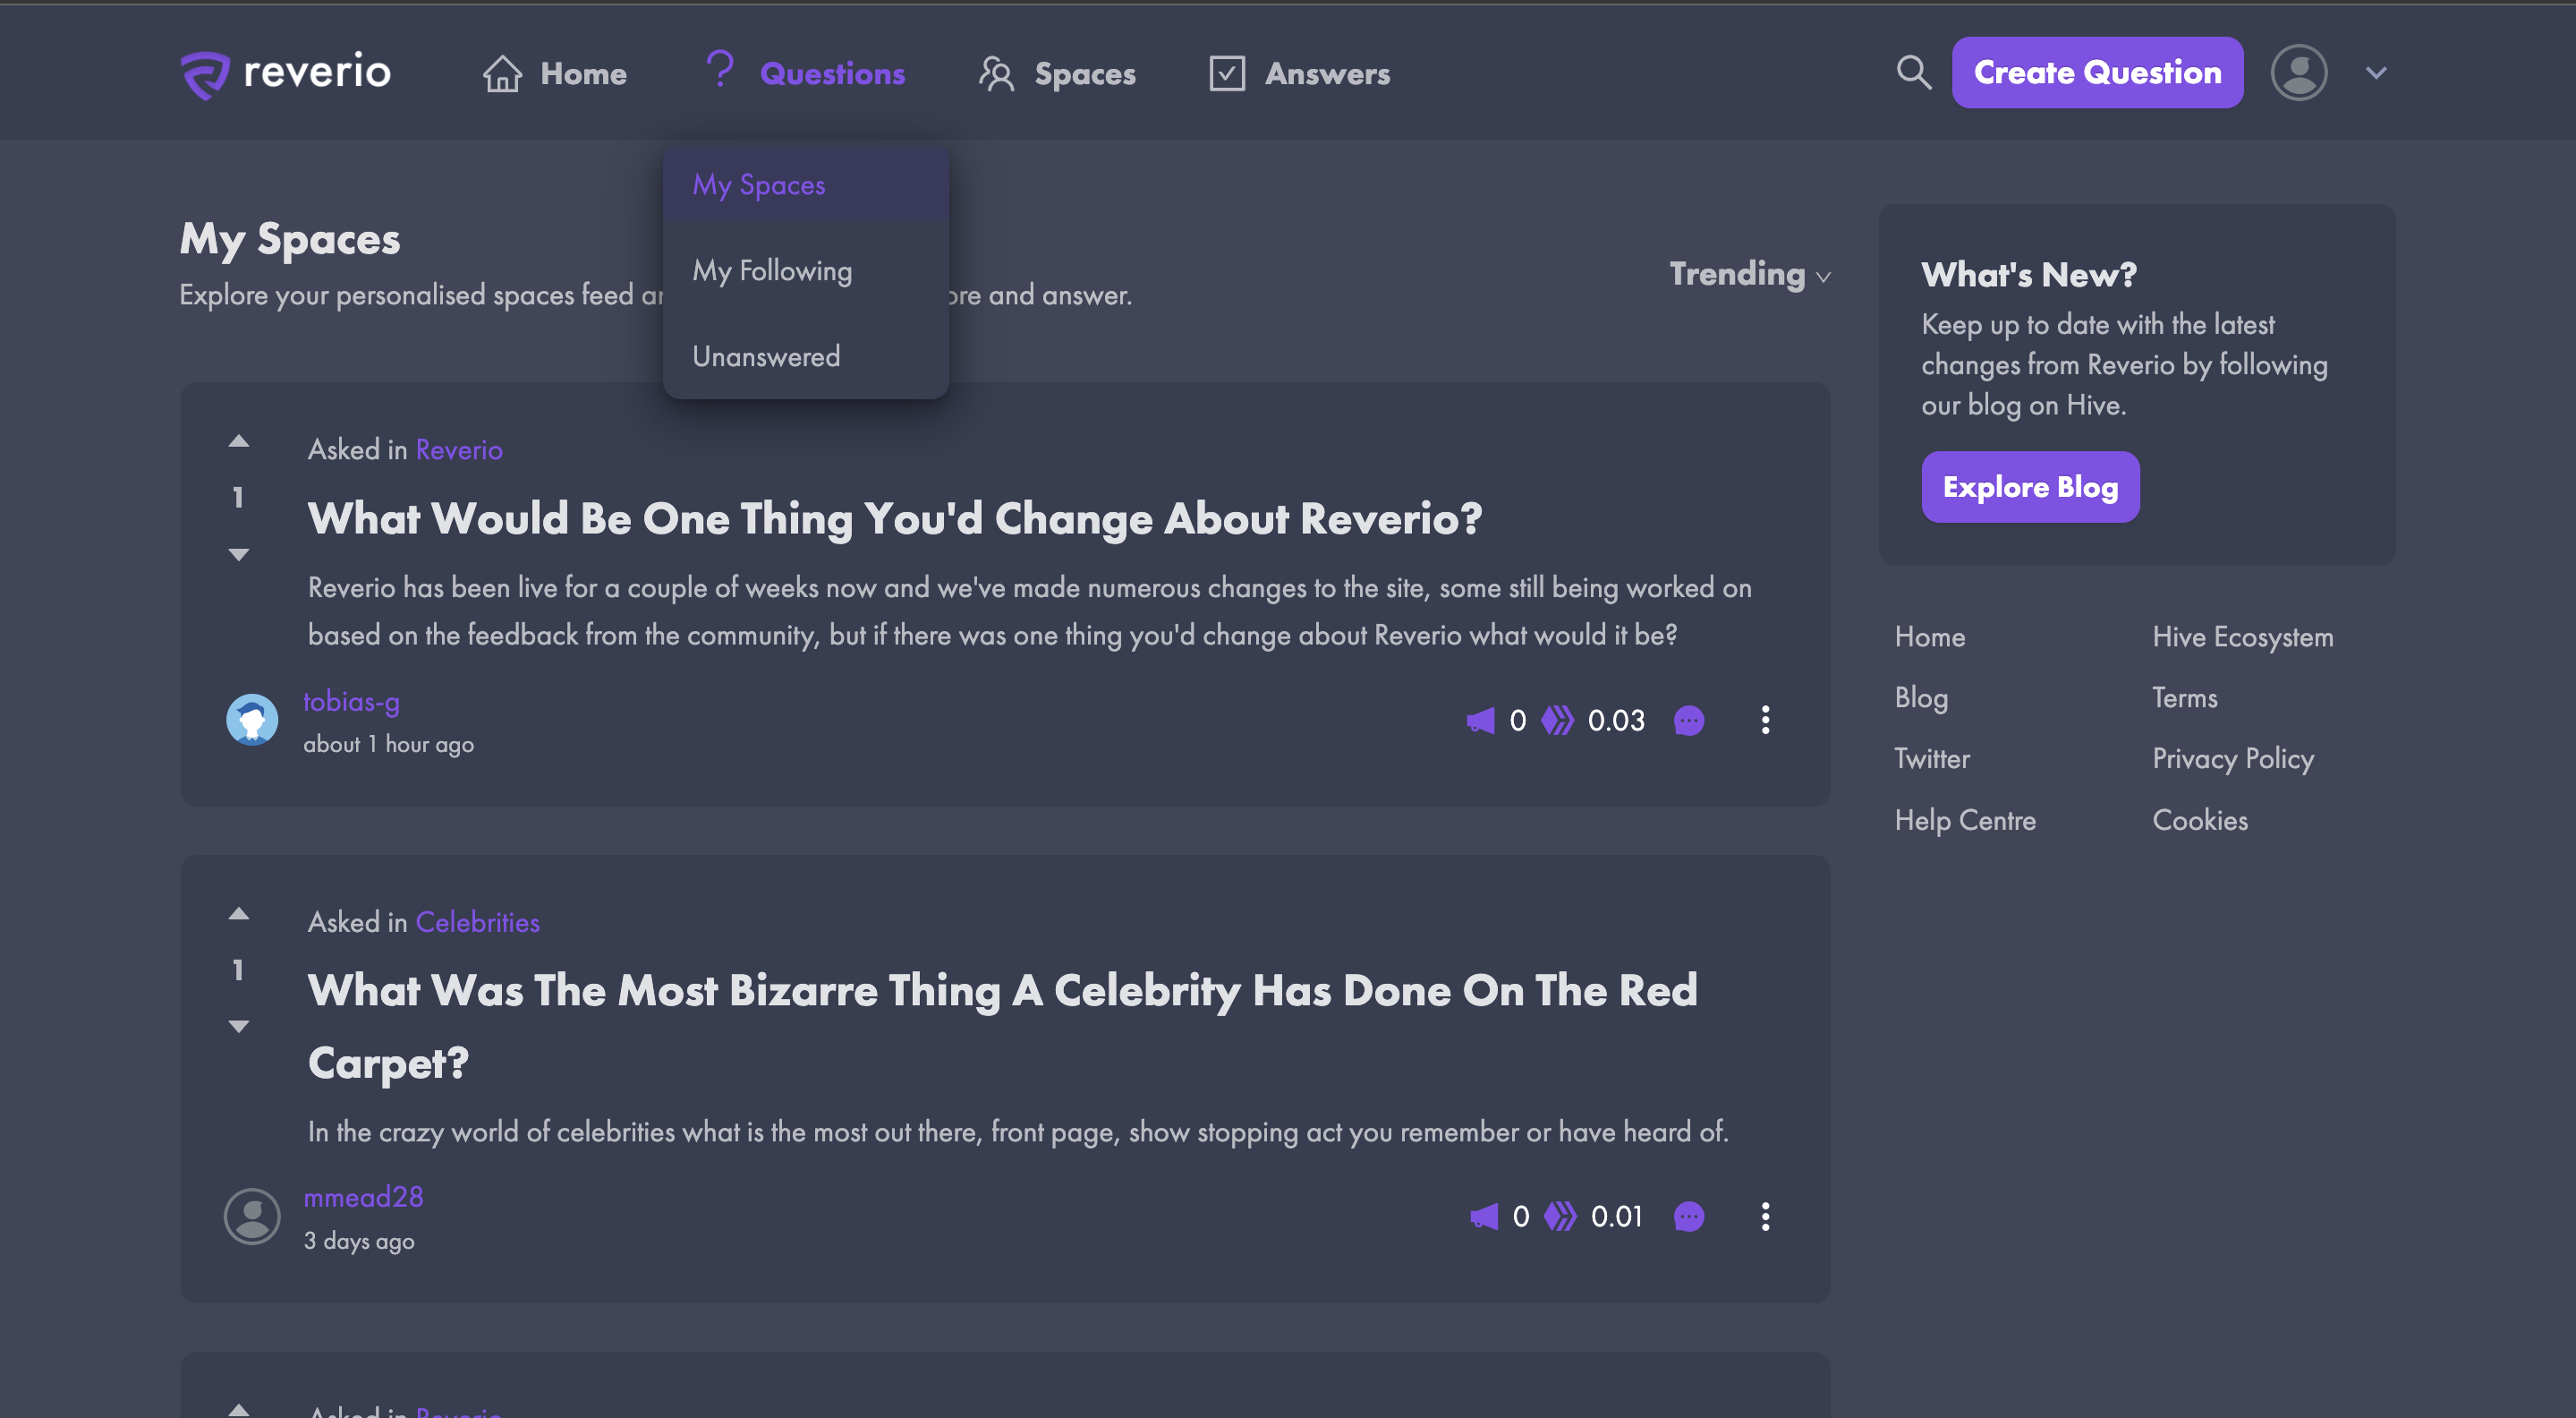Open Questions nav tab
The image size is (2576, 1418).
pyautogui.click(x=805, y=72)
